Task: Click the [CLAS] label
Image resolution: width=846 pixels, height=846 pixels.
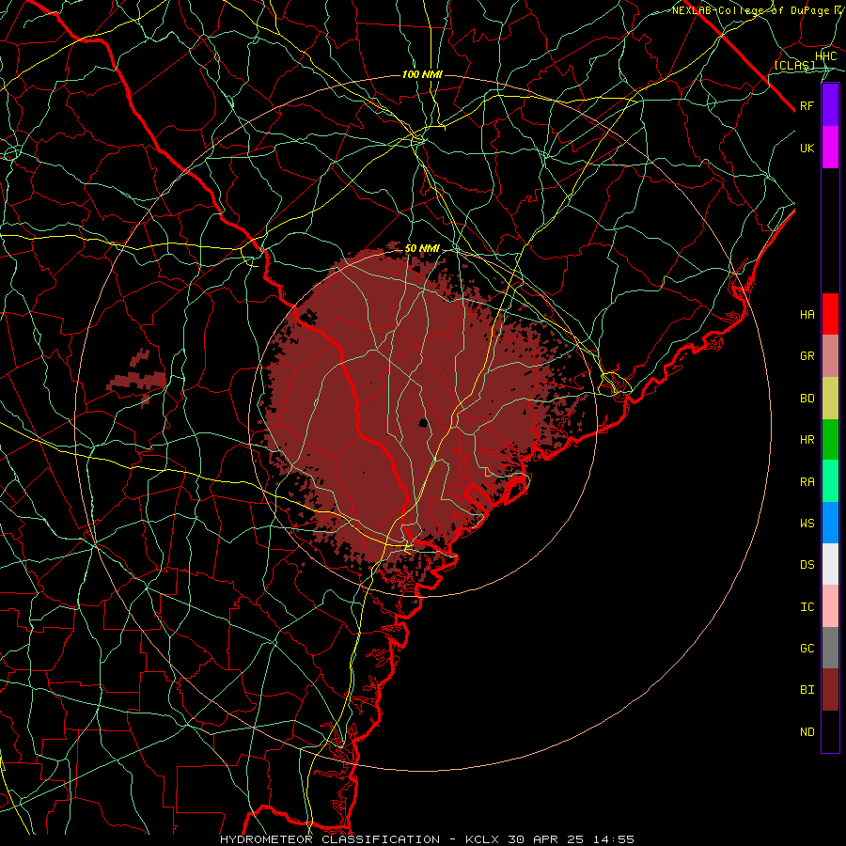Action: pyautogui.click(x=794, y=65)
